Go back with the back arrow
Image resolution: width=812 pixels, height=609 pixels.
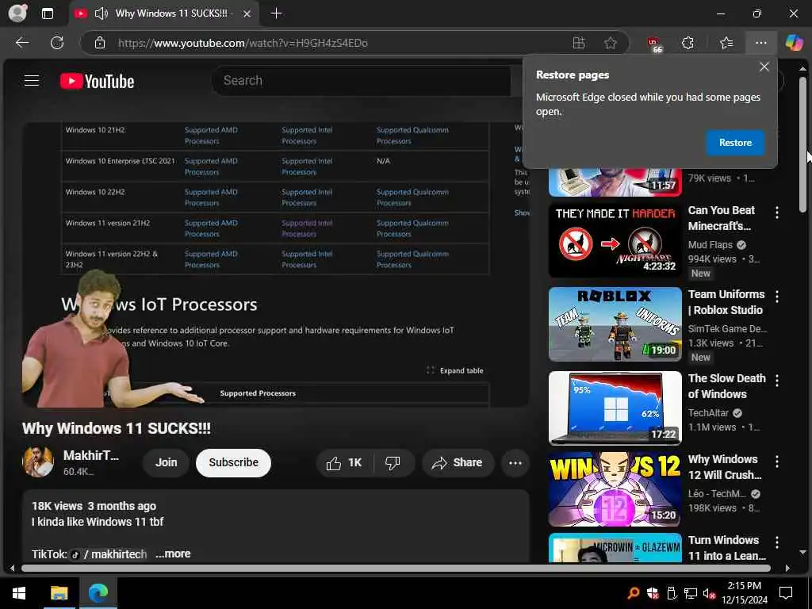[x=21, y=43]
